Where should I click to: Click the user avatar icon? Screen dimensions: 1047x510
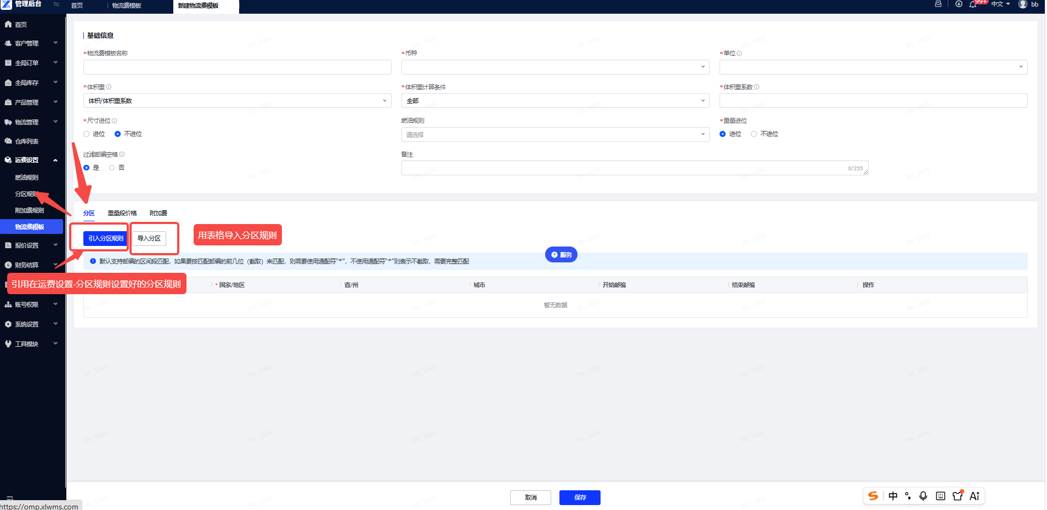click(1023, 4)
